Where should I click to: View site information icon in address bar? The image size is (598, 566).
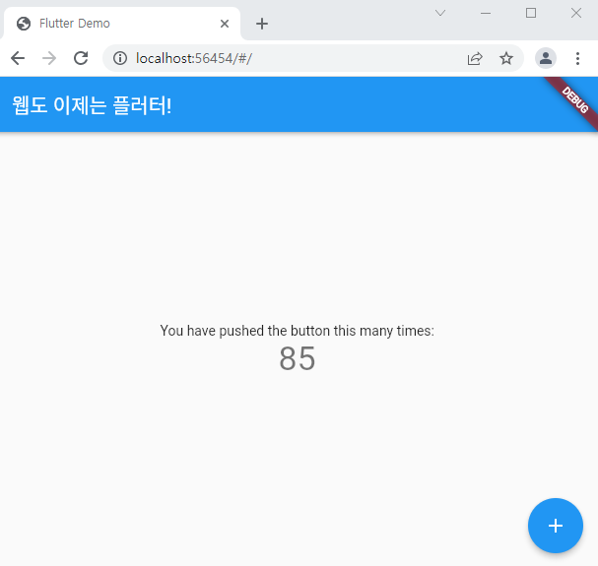(120, 58)
